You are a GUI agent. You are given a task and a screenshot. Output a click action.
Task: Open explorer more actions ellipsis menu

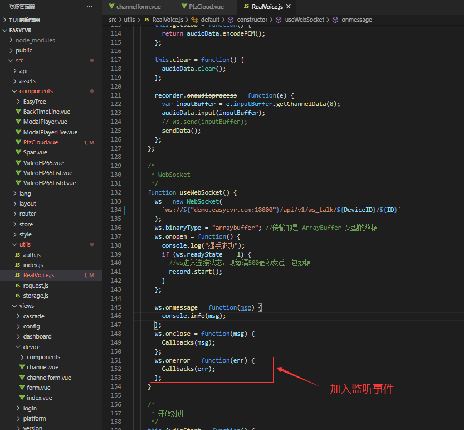[x=89, y=7]
